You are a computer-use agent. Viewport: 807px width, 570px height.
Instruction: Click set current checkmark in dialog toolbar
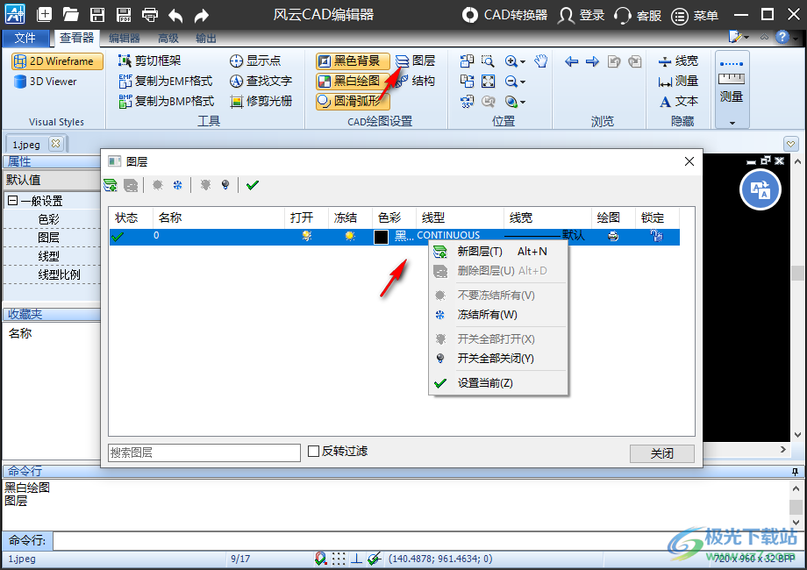253,185
